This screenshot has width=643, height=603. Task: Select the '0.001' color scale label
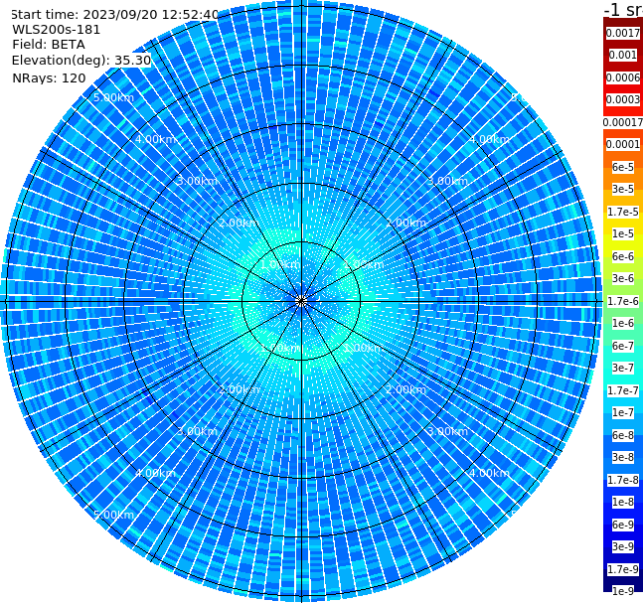623,55
